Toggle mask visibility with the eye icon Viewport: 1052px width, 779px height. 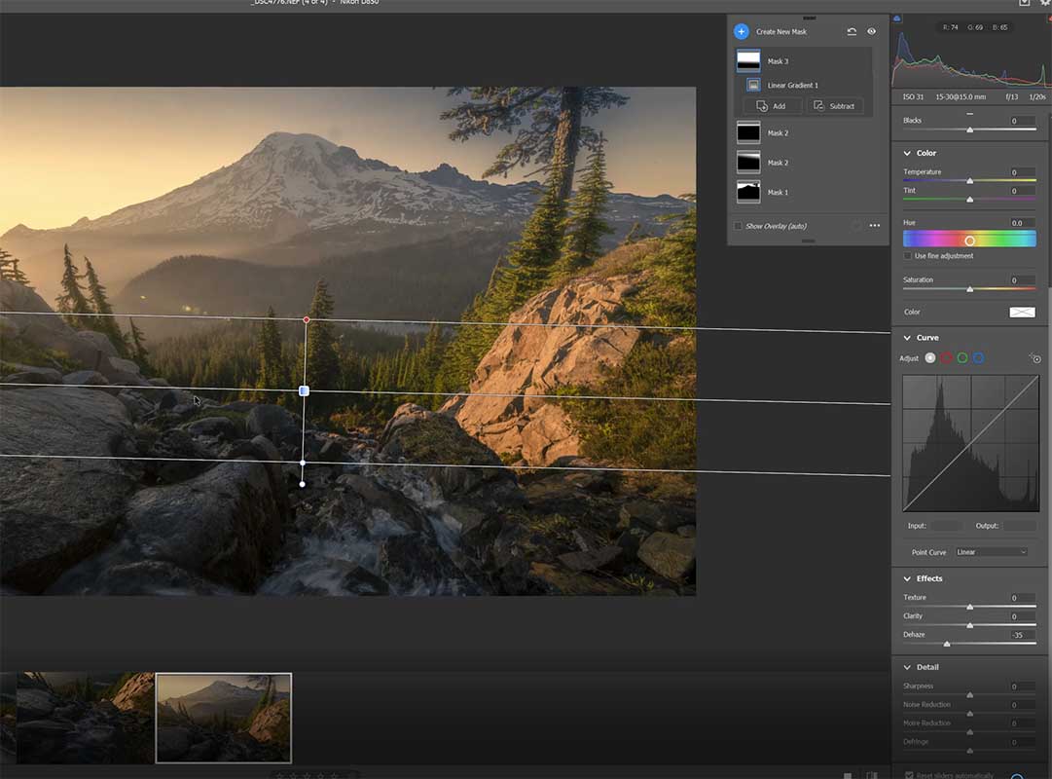point(871,31)
